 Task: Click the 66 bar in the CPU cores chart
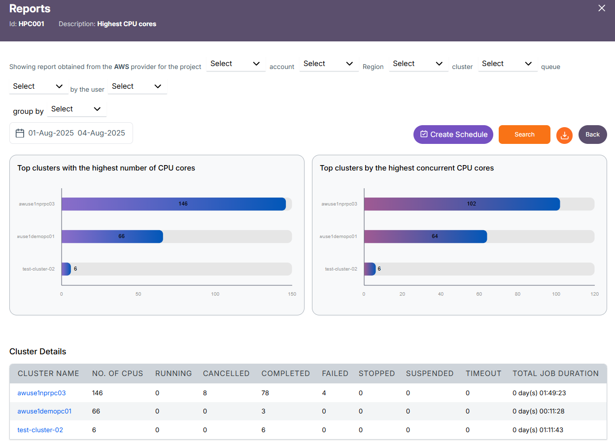[x=112, y=237]
